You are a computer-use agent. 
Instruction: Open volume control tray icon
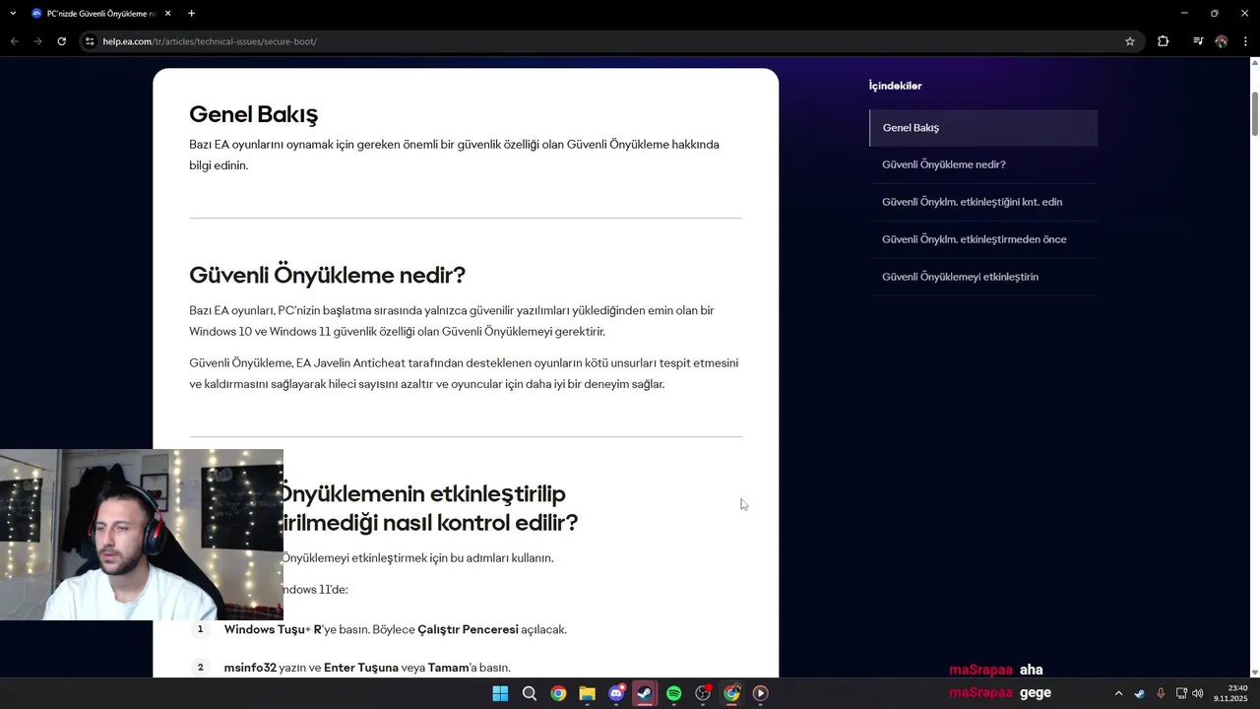(1198, 693)
